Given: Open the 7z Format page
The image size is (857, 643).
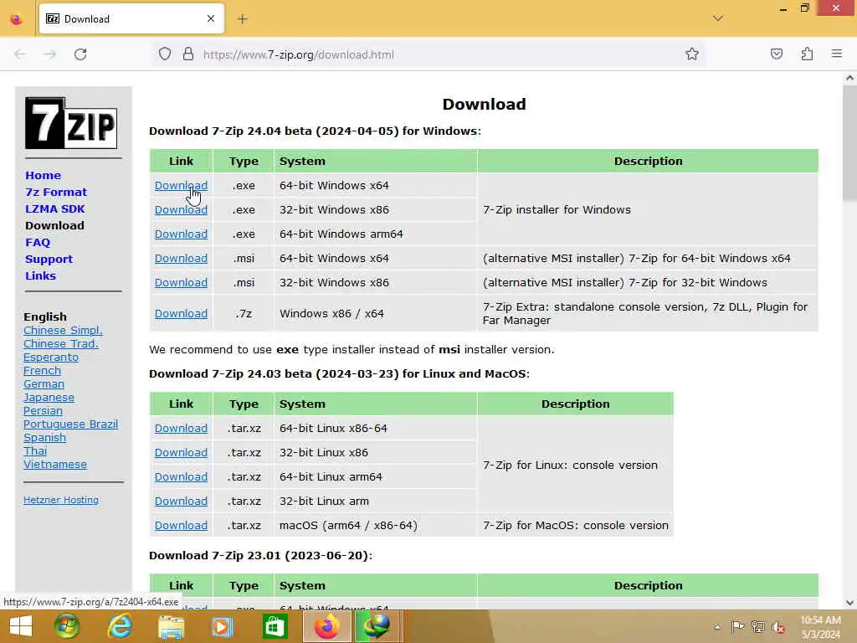Looking at the screenshot, I should tap(56, 192).
